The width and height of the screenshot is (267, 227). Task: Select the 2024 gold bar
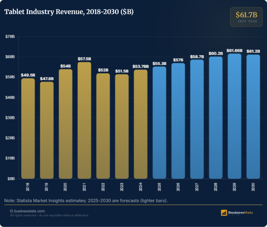click(x=141, y=124)
